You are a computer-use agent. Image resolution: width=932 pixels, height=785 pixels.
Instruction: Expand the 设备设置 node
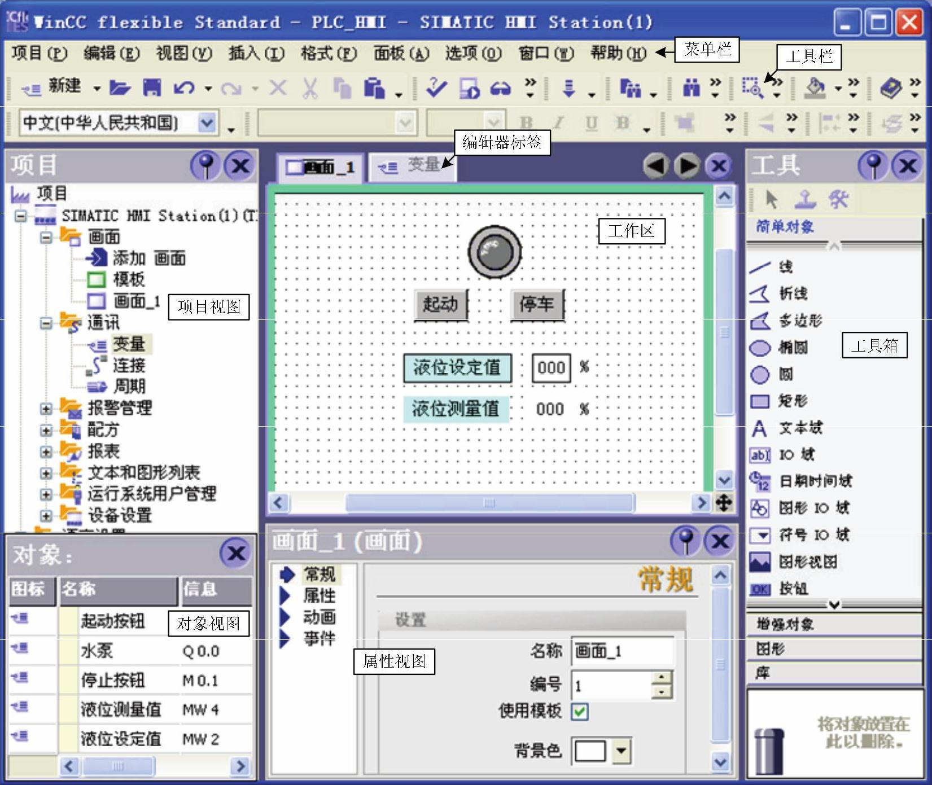(x=46, y=516)
